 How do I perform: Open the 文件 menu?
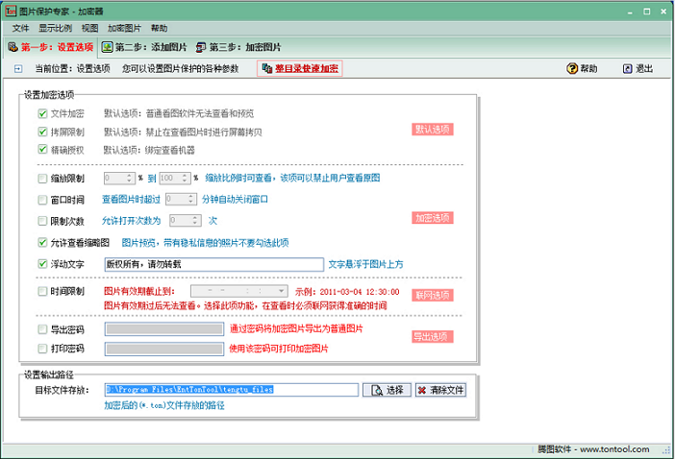[x=20, y=29]
